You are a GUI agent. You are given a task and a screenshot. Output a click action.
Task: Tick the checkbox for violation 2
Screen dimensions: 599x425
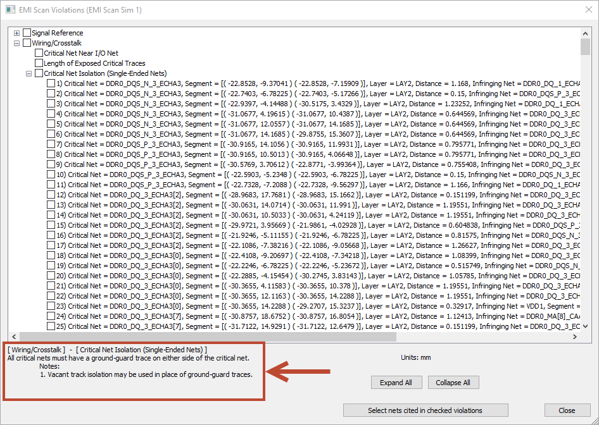(x=51, y=94)
